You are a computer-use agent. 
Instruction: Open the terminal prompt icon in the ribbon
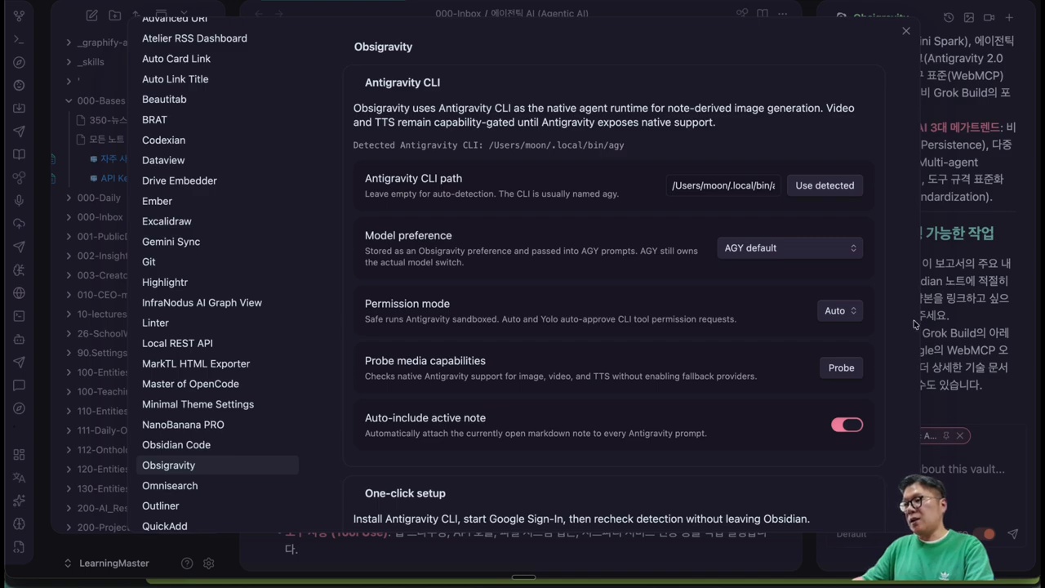coord(19,39)
